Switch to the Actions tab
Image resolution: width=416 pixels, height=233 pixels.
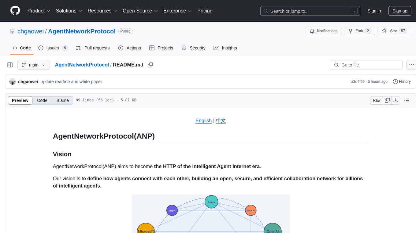(129, 48)
